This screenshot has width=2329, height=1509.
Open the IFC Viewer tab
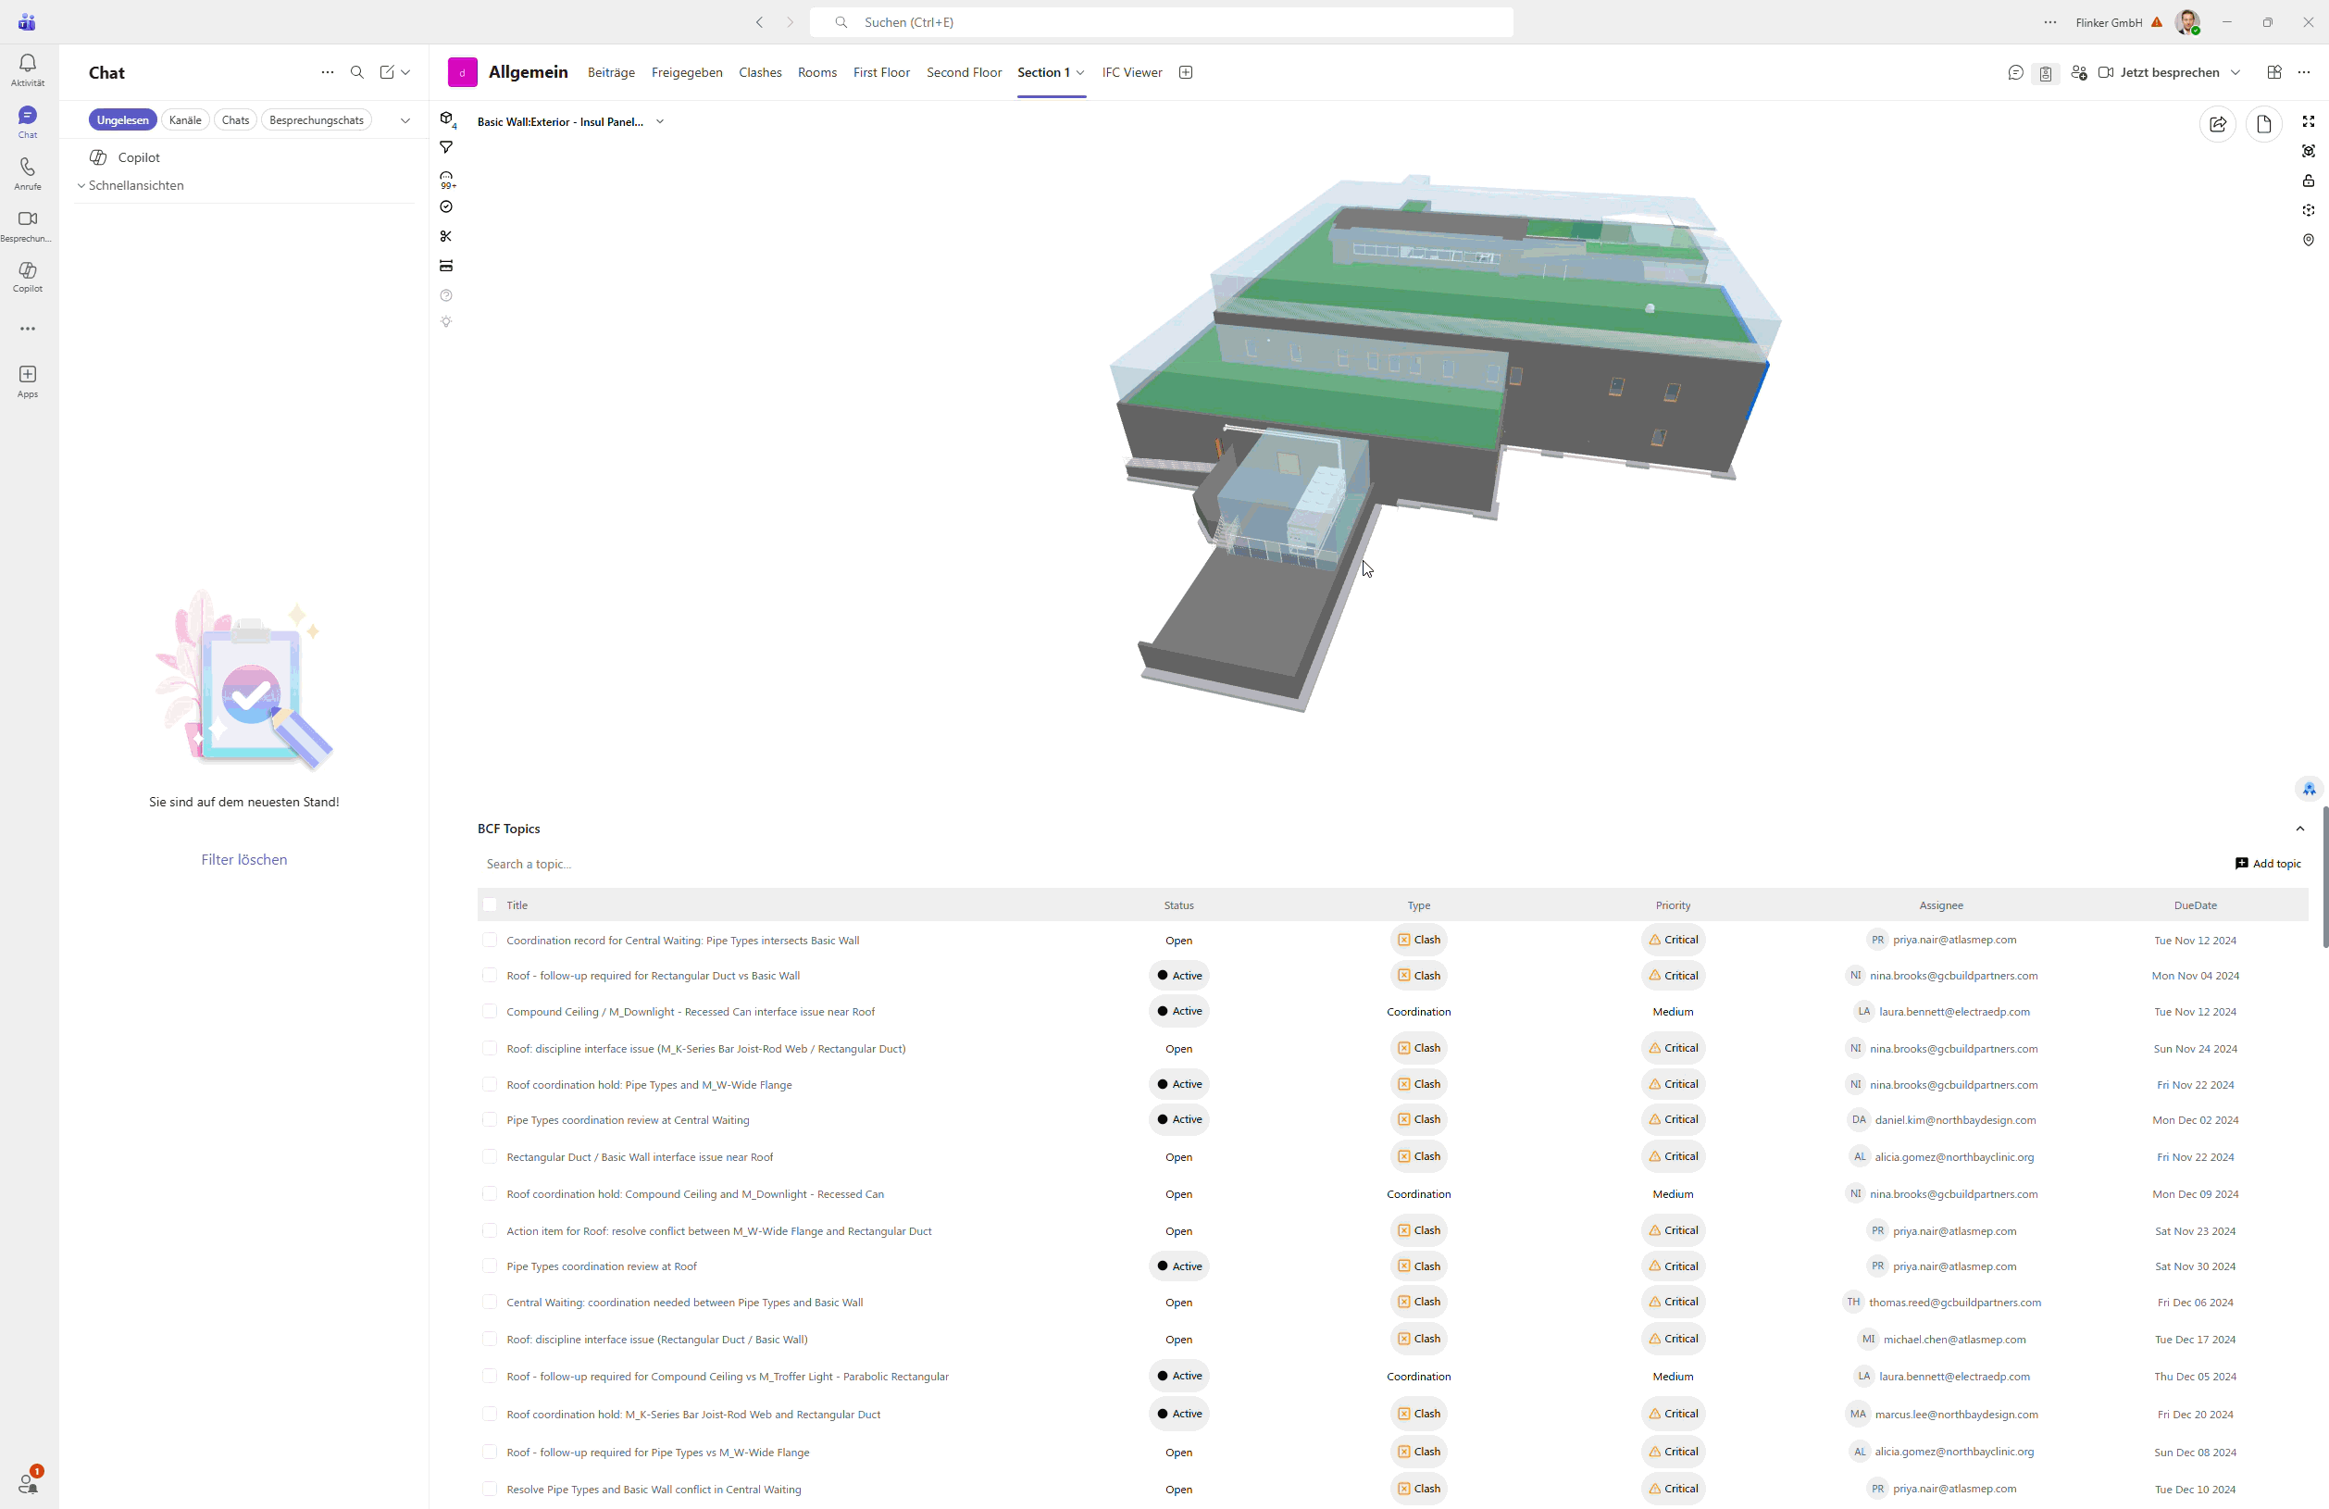pyautogui.click(x=1131, y=72)
